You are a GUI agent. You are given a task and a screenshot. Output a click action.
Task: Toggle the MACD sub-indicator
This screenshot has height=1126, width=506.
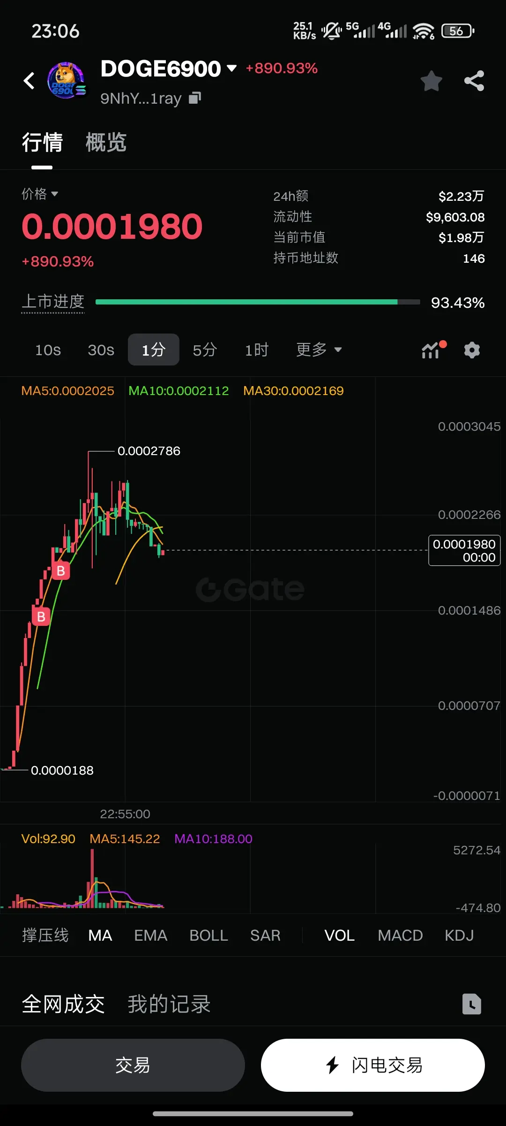(x=401, y=936)
